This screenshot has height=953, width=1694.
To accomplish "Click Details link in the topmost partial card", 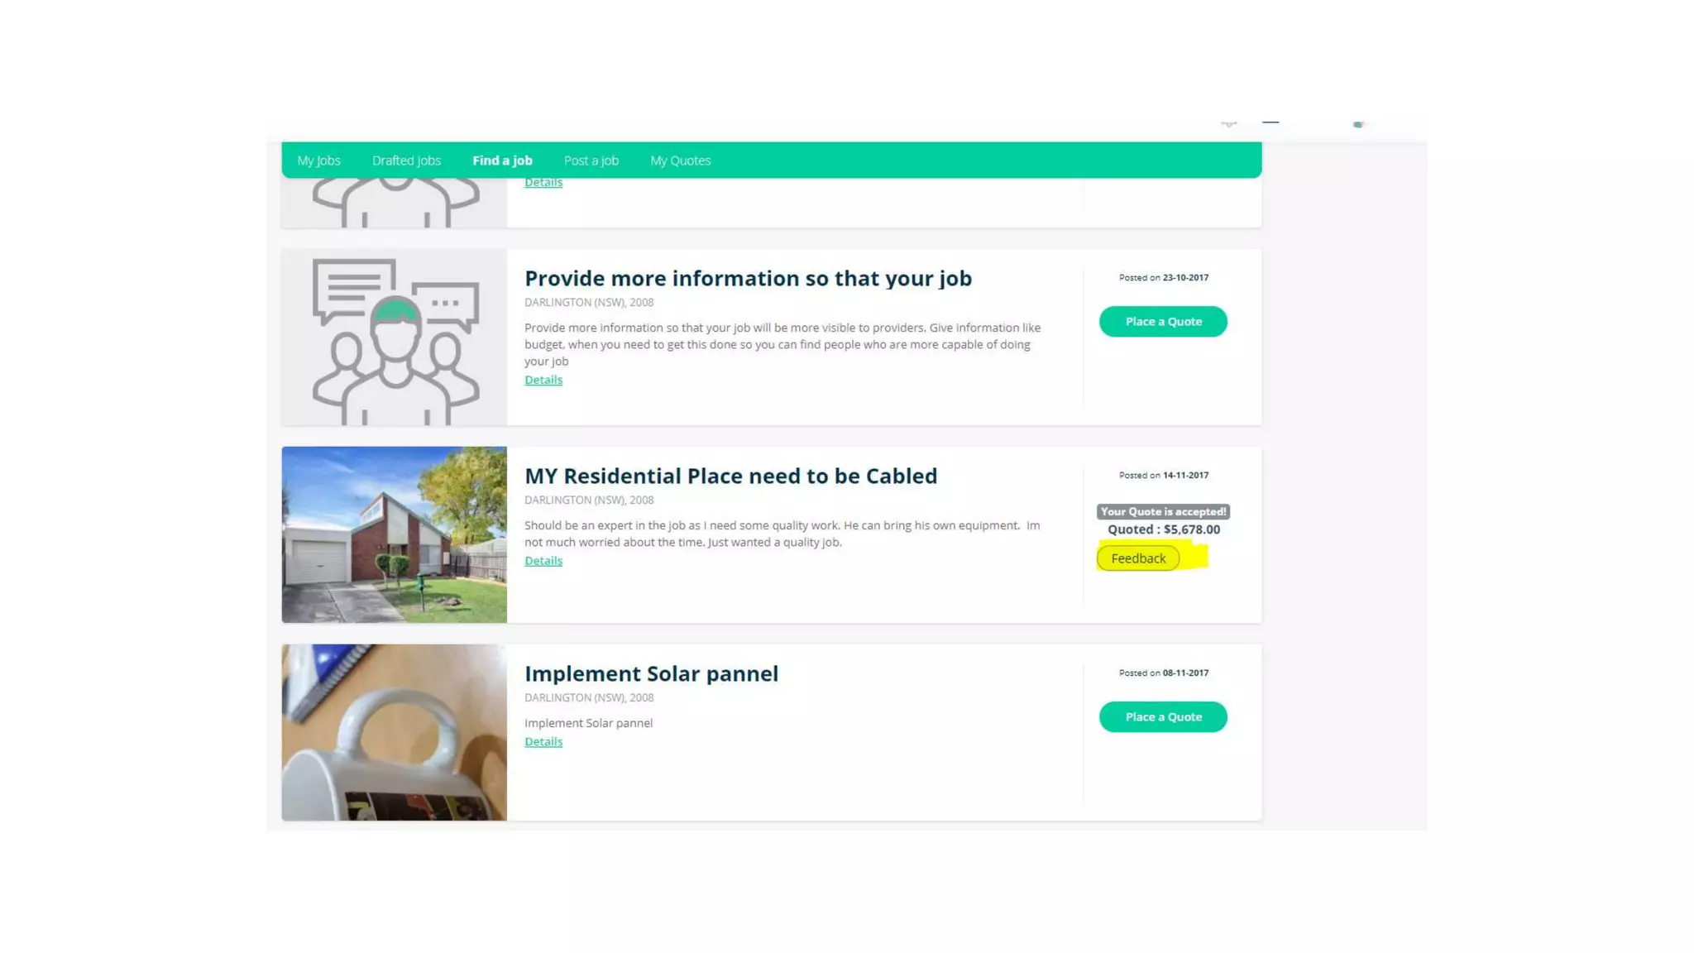I will (x=543, y=183).
